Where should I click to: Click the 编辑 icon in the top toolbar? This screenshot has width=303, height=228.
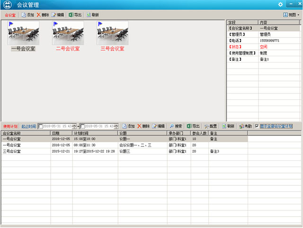pyautogui.click(x=57, y=15)
